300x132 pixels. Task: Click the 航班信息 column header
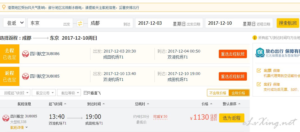(24, 104)
